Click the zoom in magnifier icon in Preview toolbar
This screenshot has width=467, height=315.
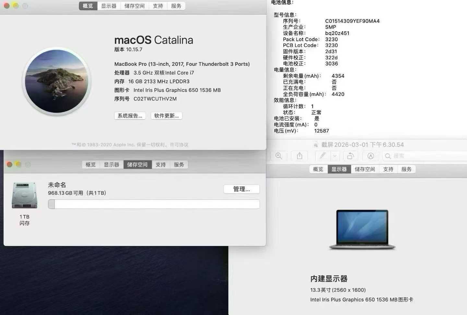(279, 156)
